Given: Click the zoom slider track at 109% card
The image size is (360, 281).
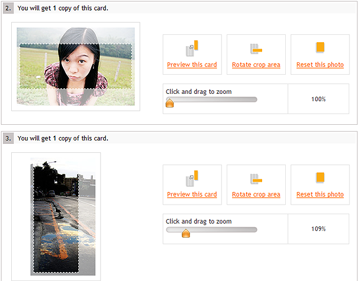Looking at the screenshot, I should coord(211,230).
